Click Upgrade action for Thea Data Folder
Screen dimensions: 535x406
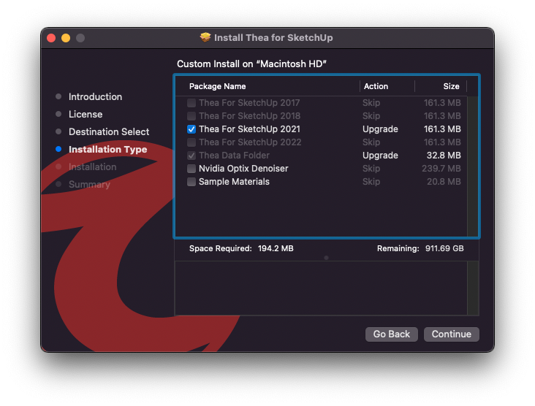[380, 156]
